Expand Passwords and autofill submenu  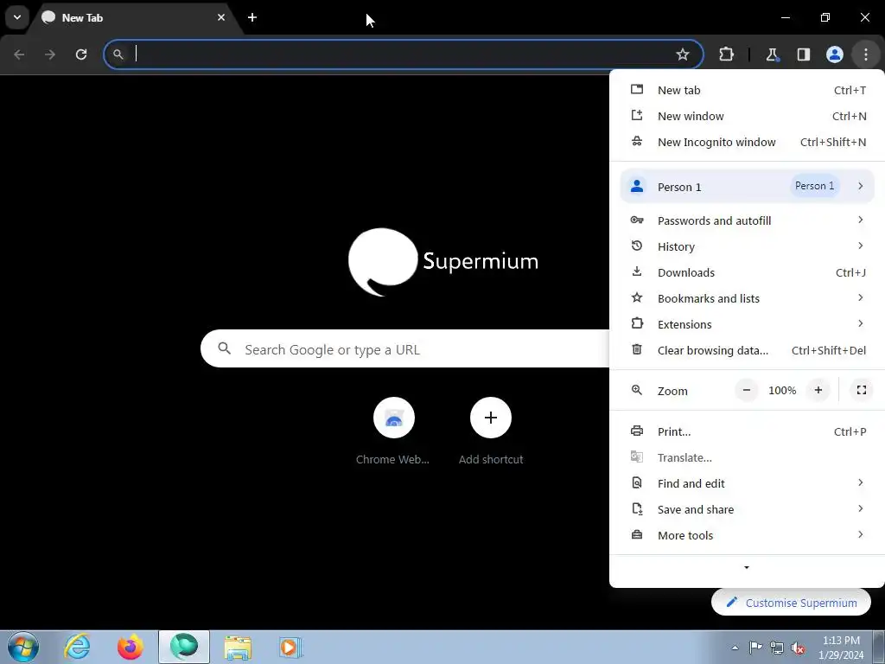click(748, 220)
